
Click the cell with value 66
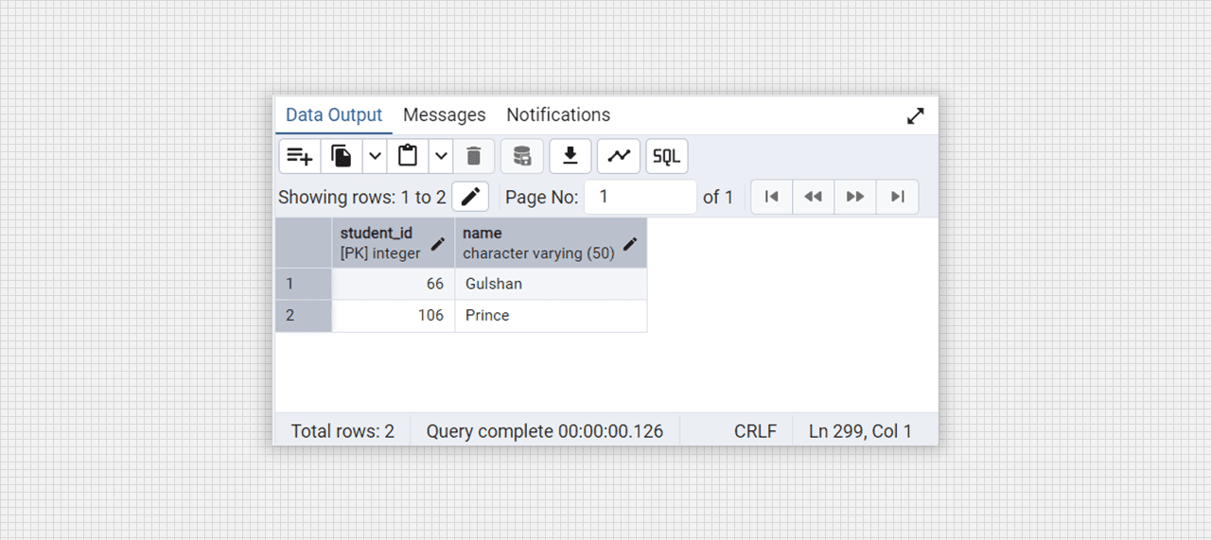pyautogui.click(x=394, y=284)
